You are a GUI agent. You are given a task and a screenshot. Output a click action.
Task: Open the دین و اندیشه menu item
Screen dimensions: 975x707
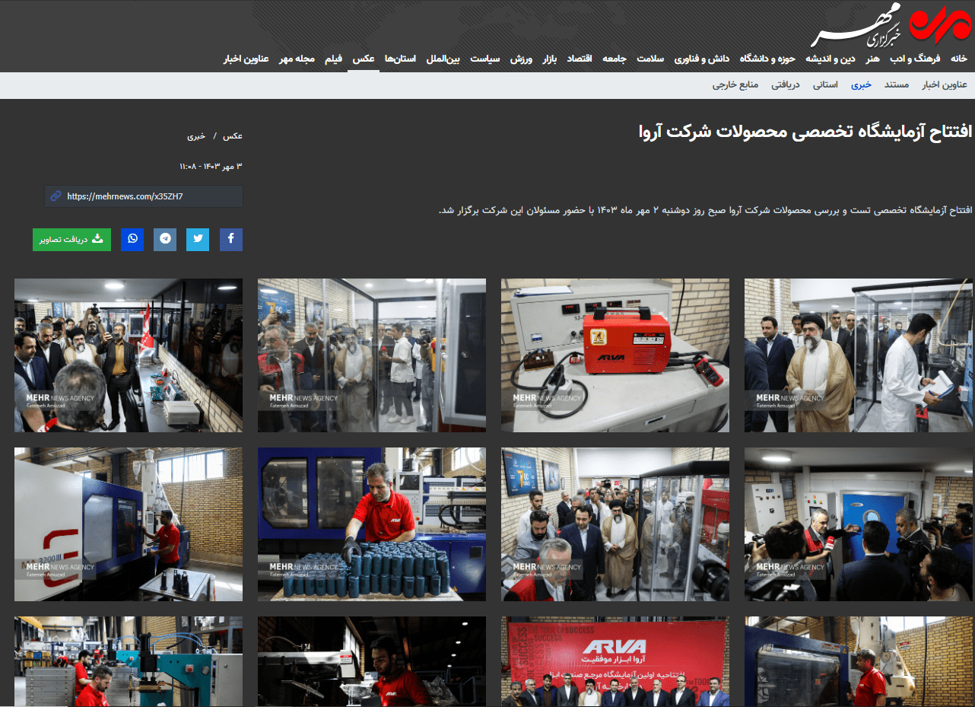[830, 59]
